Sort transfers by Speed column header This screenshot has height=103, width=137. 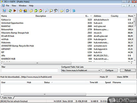[105, 82]
